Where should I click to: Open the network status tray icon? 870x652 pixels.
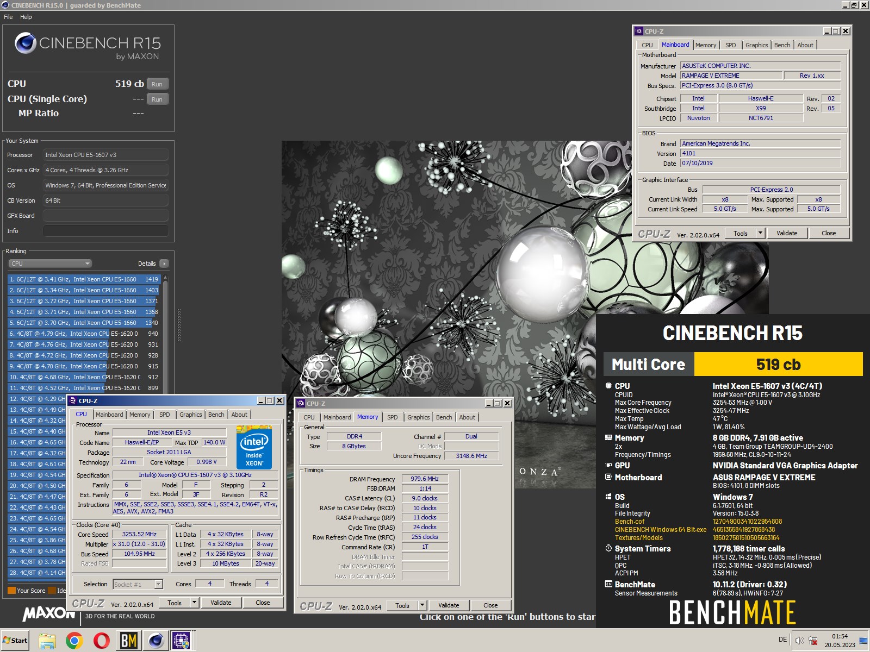(x=813, y=641)
